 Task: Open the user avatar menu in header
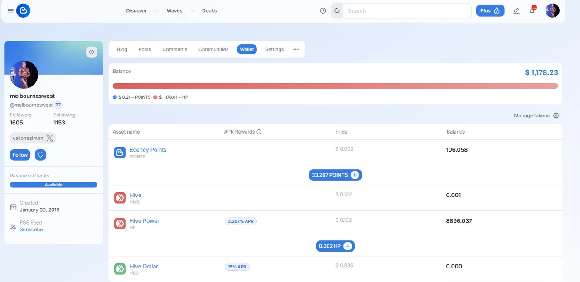click(x=552, y=11)
